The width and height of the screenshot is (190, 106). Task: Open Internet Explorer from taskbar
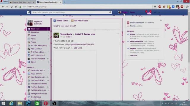11,103
